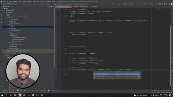This screenshot has height=97, width=173.
Task: Open HomeFragment in project tree
Action: click(17, 41)
